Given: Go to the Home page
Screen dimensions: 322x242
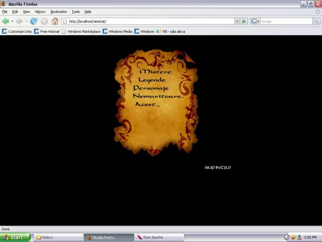Looking at the screenshot, I should [x=55, y=21].
